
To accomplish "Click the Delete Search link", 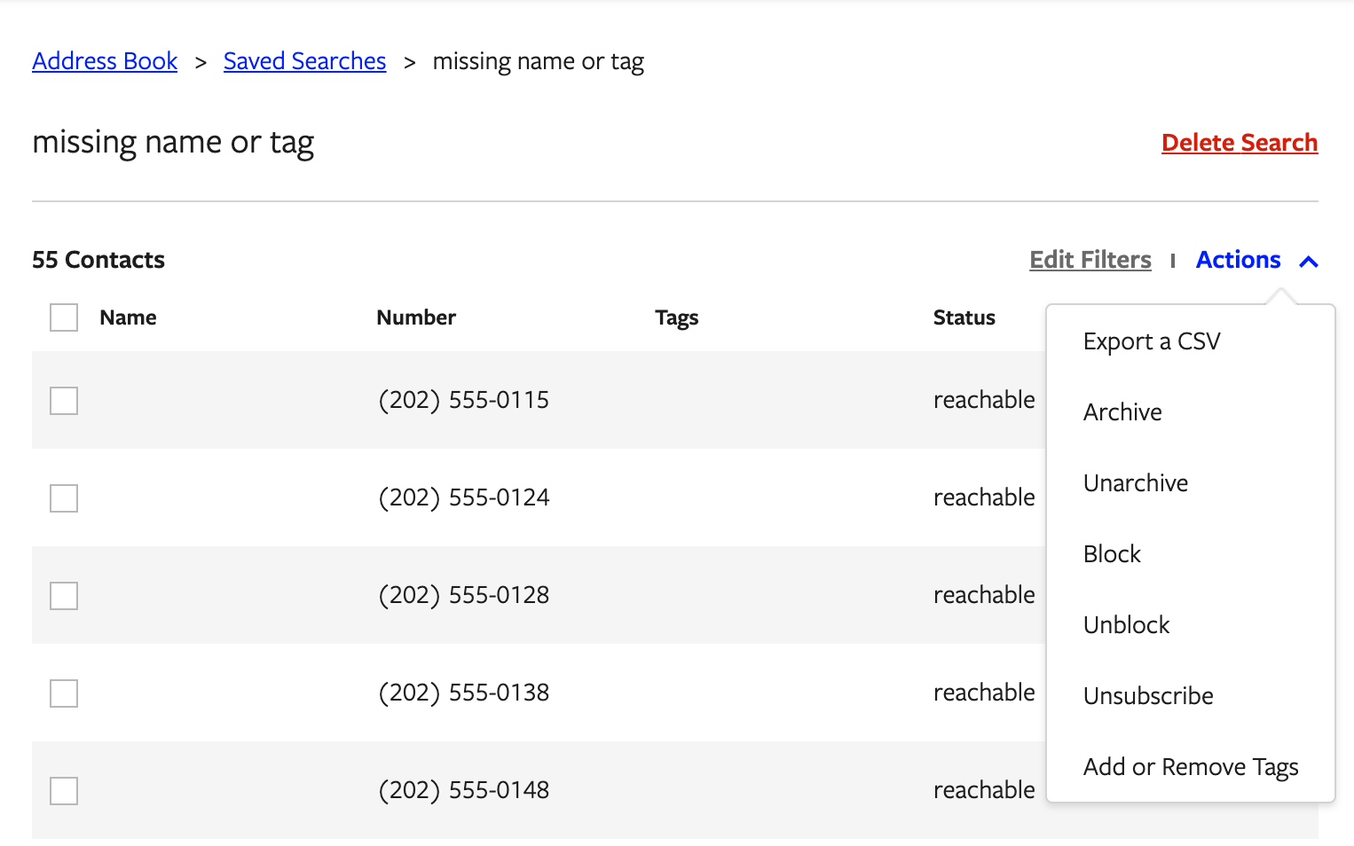I will click(1239, 143).
